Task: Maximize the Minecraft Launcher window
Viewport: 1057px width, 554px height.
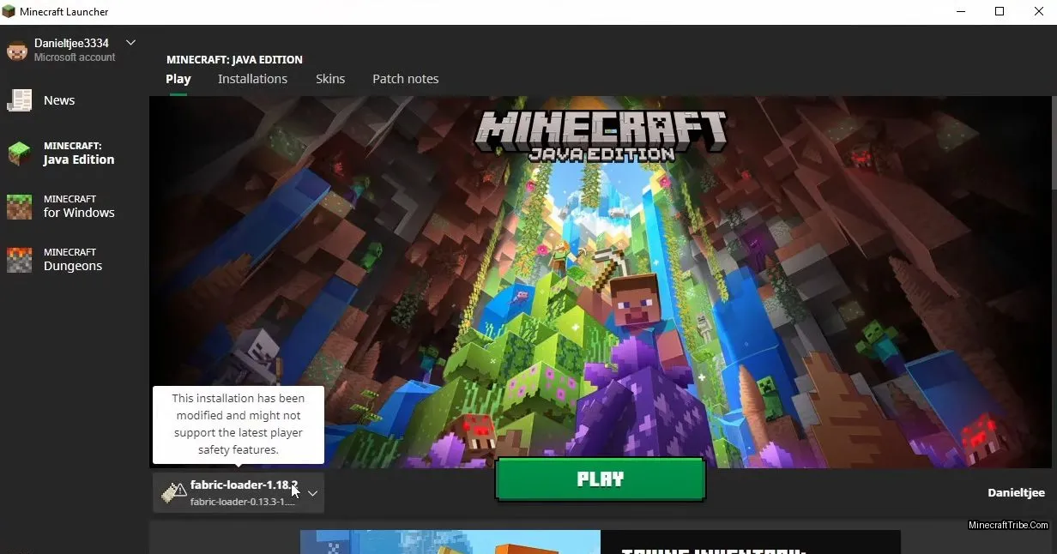Action: coord(1000,12)
